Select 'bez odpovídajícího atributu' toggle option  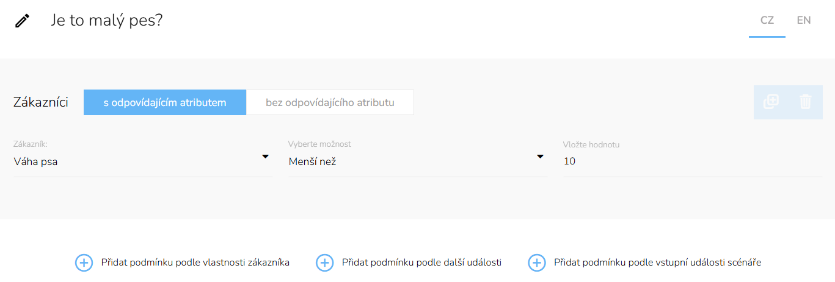(330, 102)
